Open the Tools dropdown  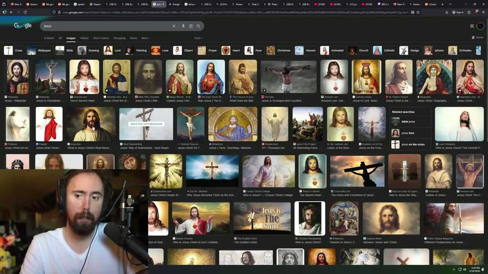coord(199,38)
